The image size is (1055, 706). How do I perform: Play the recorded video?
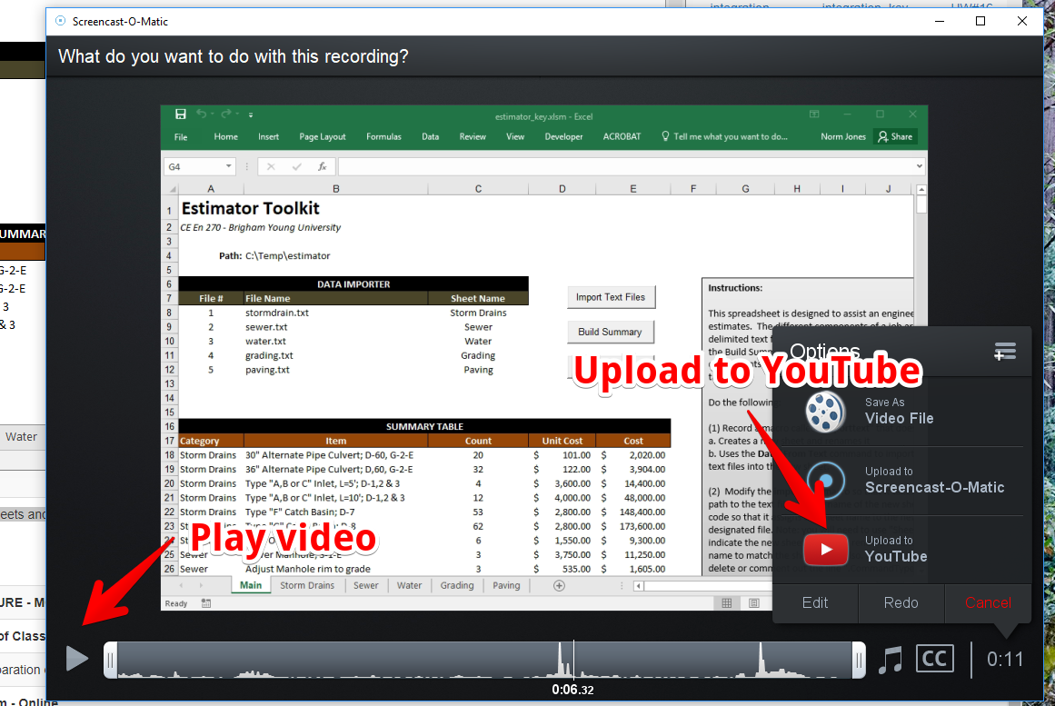pos(76,658)
